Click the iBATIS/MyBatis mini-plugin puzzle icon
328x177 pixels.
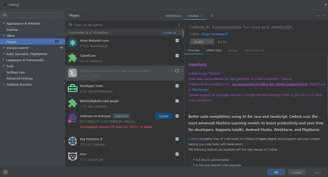click(x=73, y=103)
